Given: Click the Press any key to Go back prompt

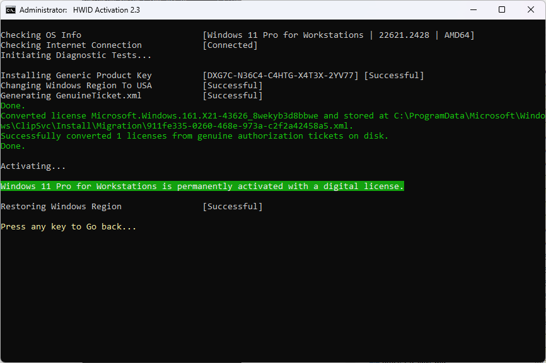Looking at the screenshot, I should click(x=69, y=226).
